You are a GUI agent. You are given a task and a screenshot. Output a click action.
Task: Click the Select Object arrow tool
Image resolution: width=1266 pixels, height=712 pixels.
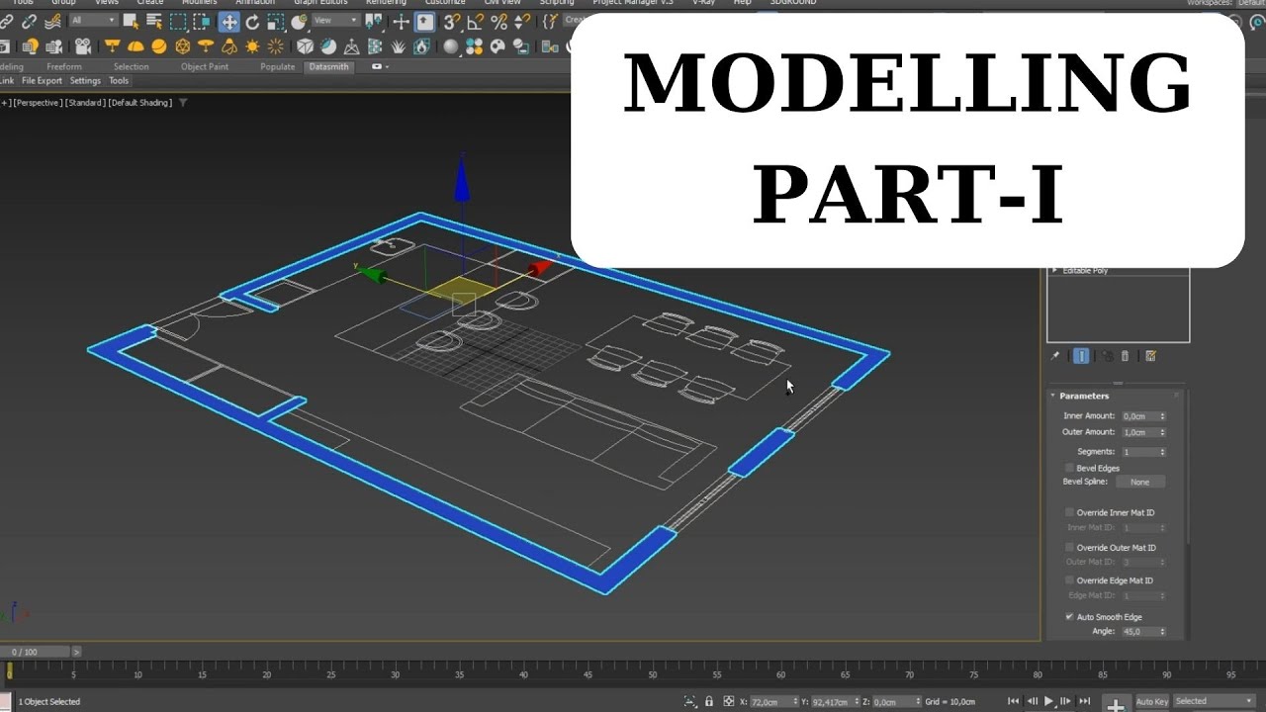(x=131, y=21)
